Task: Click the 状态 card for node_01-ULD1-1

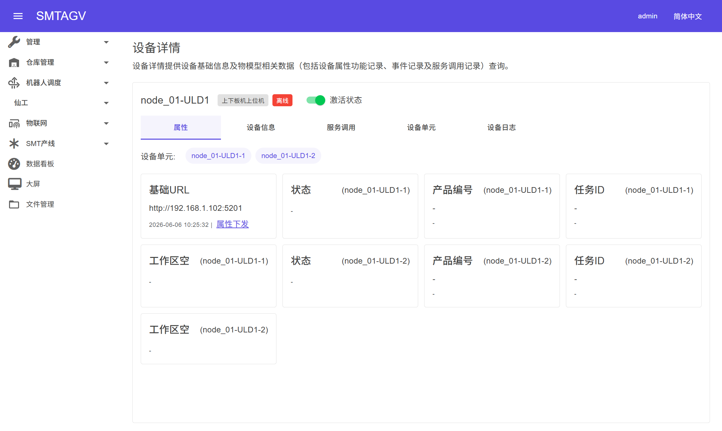Action: (350, 206)
